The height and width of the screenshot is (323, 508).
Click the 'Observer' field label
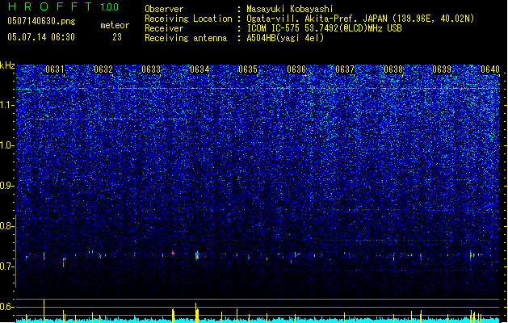click(164, 9)
